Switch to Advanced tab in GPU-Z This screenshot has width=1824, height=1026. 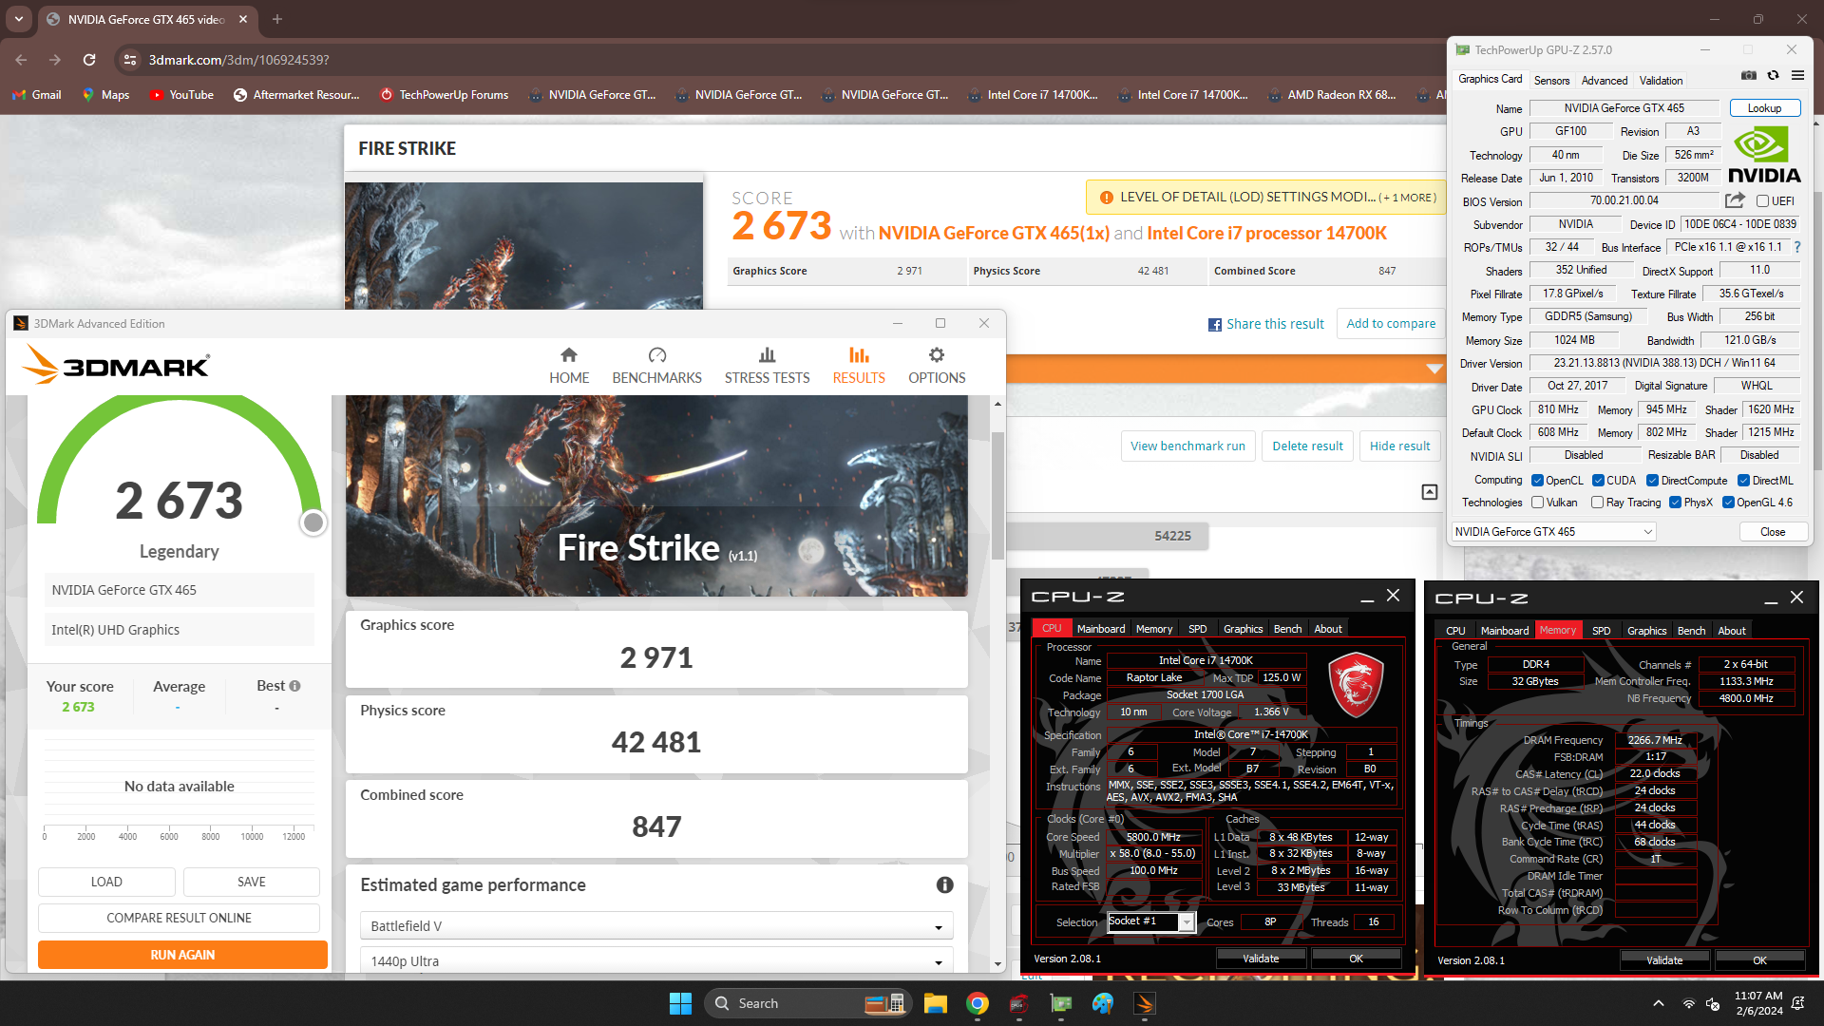tap(1605, 81)
